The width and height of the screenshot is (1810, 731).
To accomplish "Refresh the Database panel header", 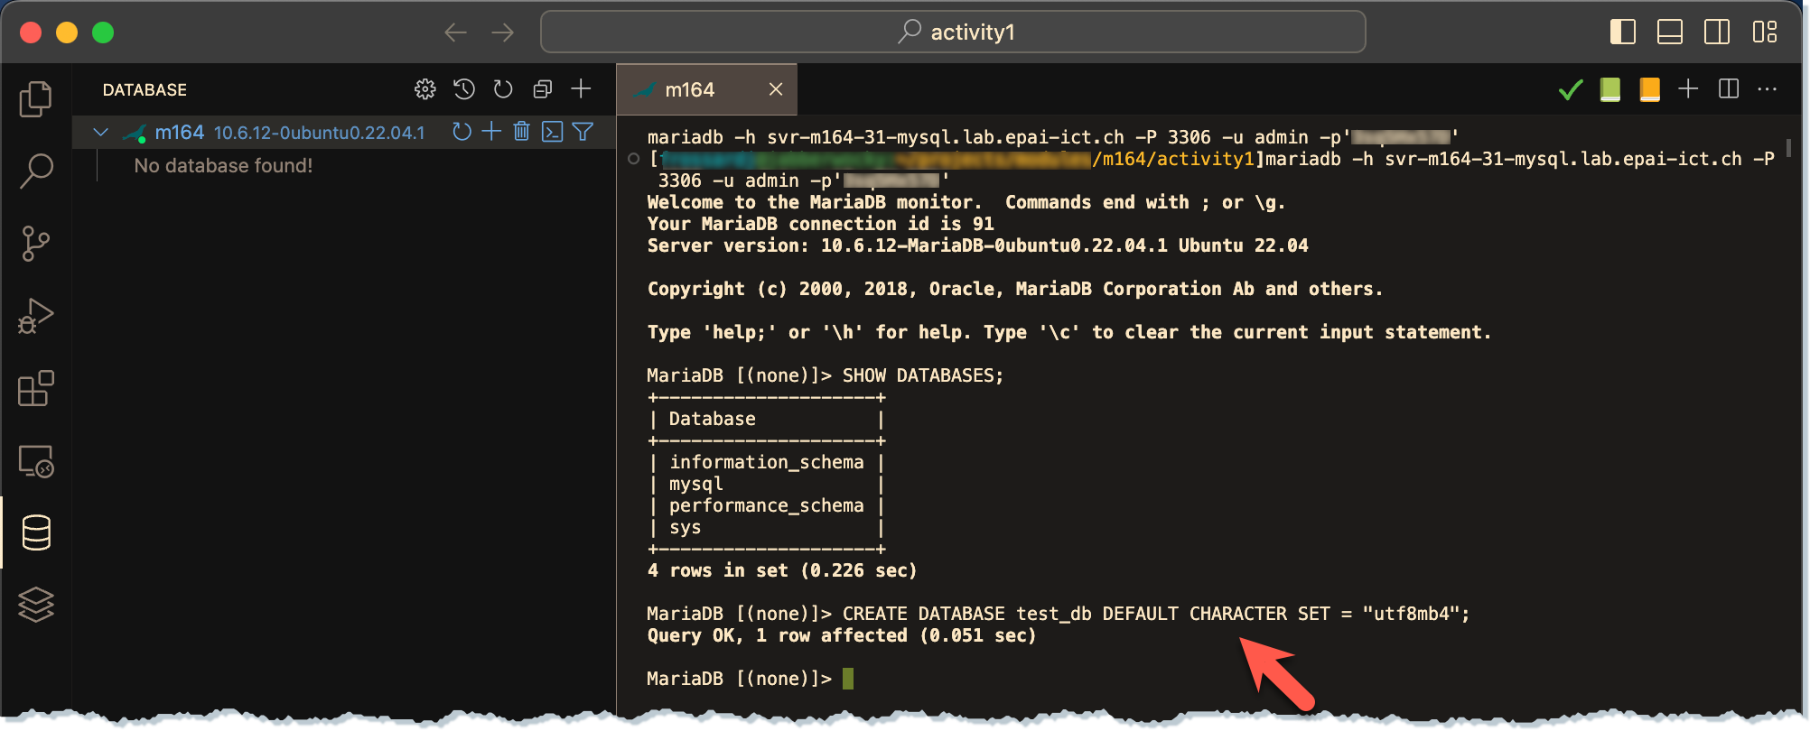I will coord(503,89).
